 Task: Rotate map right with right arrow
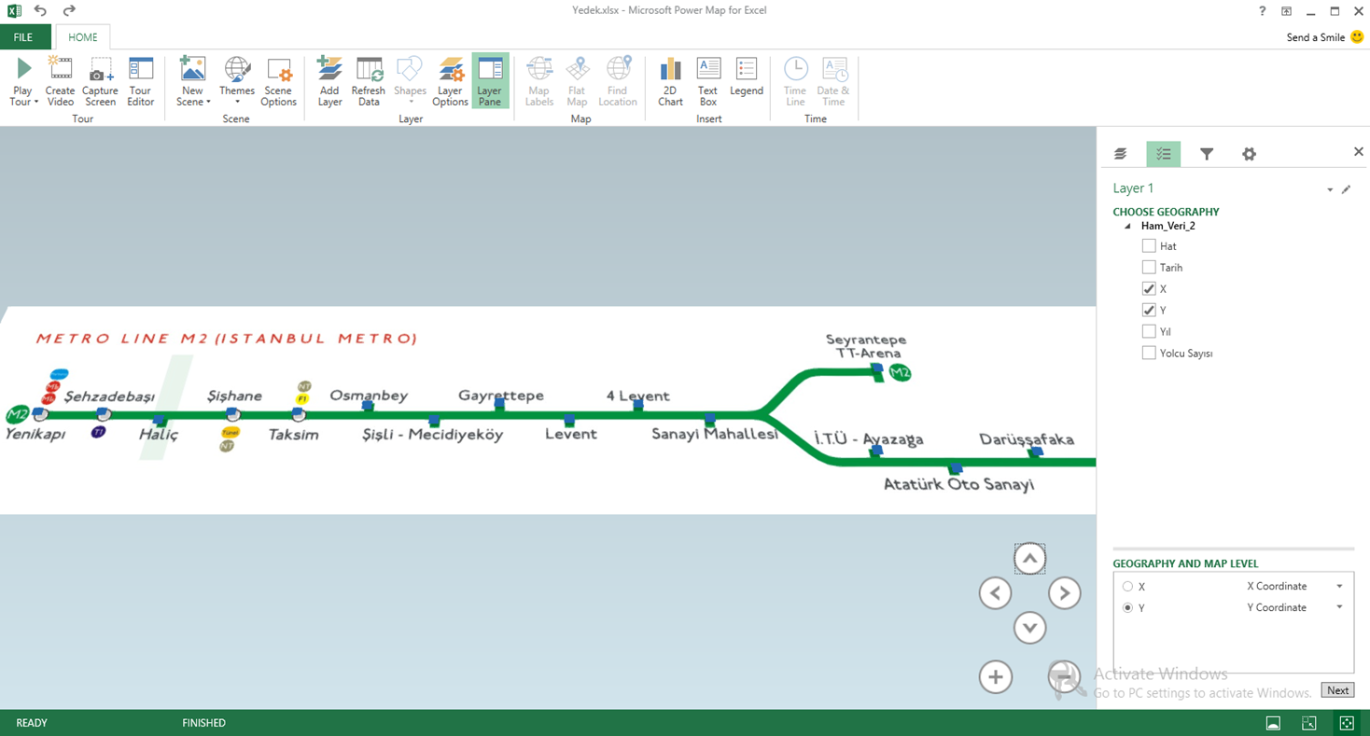click(x=1064, y=593)
